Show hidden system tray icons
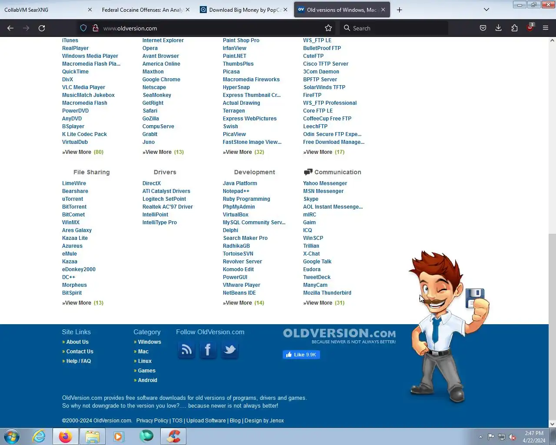Viewport: 556px width, 445px height. point(480,437)
